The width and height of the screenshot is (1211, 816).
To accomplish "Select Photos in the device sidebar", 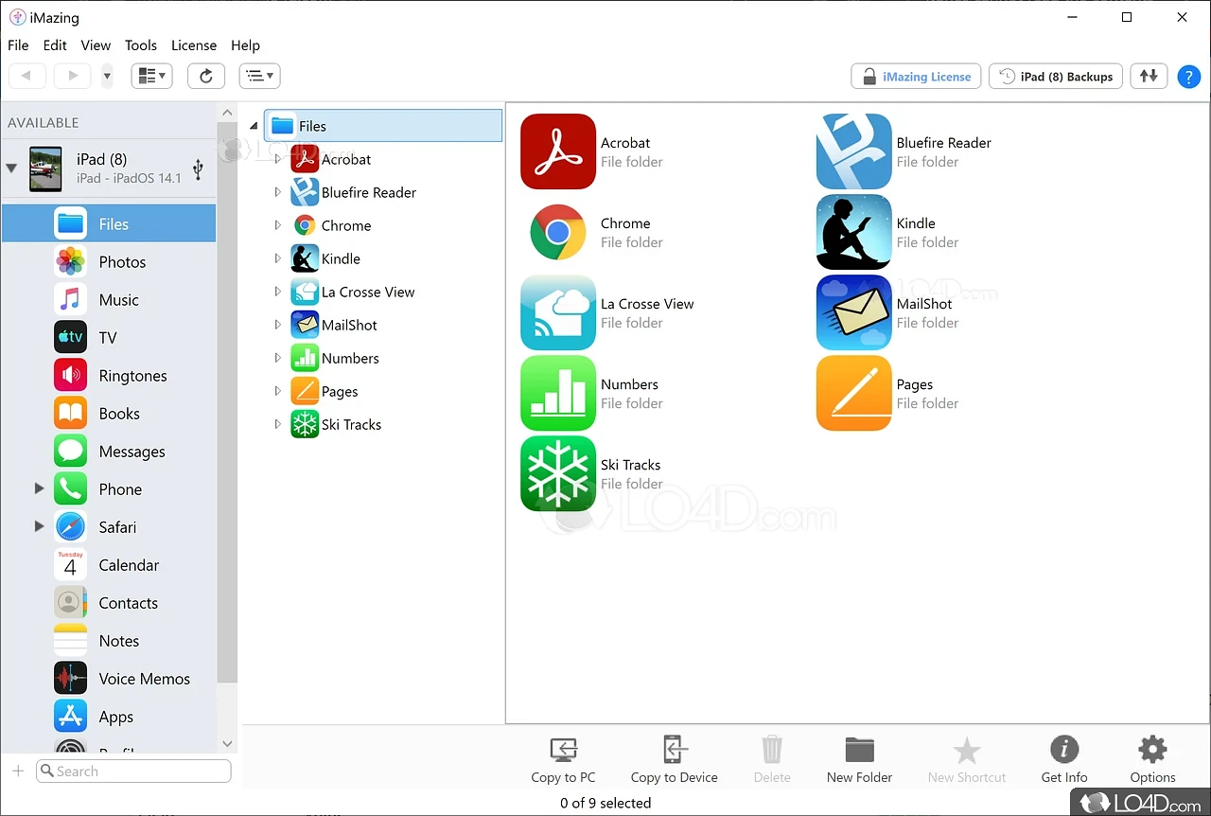I will (109, 262).
